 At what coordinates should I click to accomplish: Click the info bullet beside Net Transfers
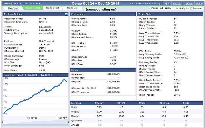[72, 92]
